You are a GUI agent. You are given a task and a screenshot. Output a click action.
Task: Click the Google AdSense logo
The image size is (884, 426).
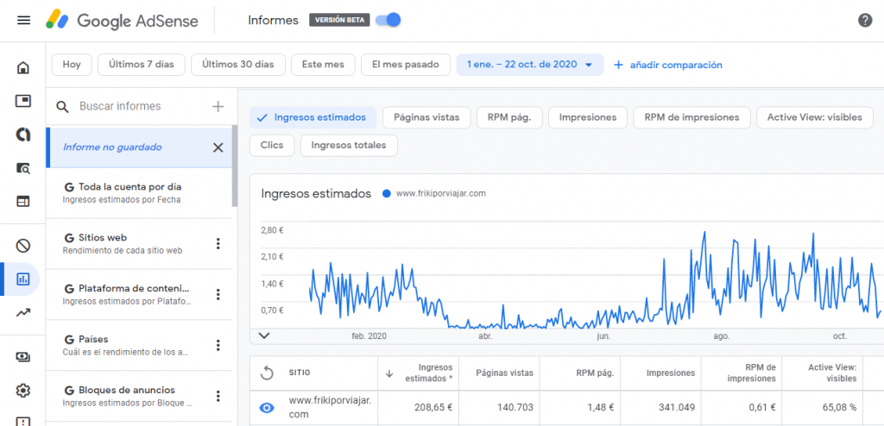click(x=123, y=21)
